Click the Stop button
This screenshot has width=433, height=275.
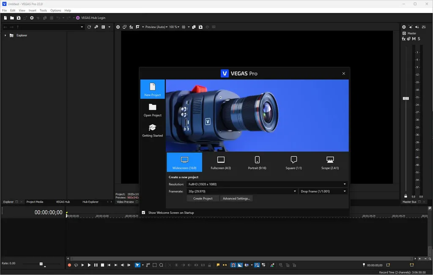click(102, 265)
